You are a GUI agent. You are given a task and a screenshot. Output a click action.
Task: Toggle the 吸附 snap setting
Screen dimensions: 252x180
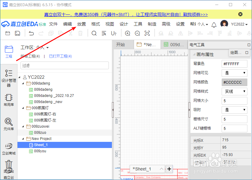click(234, 110)
